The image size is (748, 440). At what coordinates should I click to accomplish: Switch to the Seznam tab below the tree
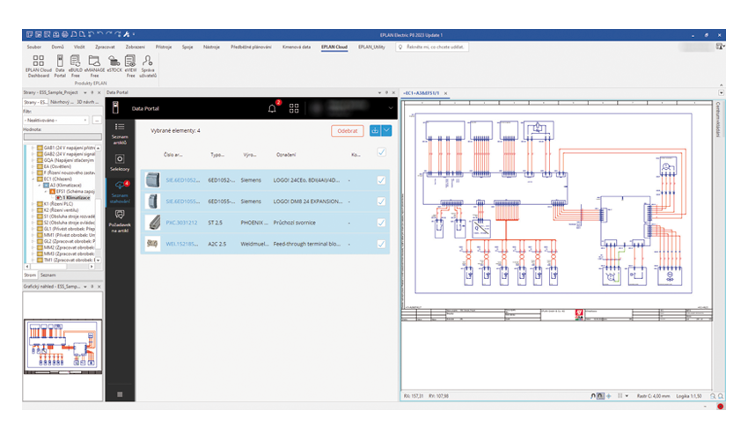click(48, 275)
